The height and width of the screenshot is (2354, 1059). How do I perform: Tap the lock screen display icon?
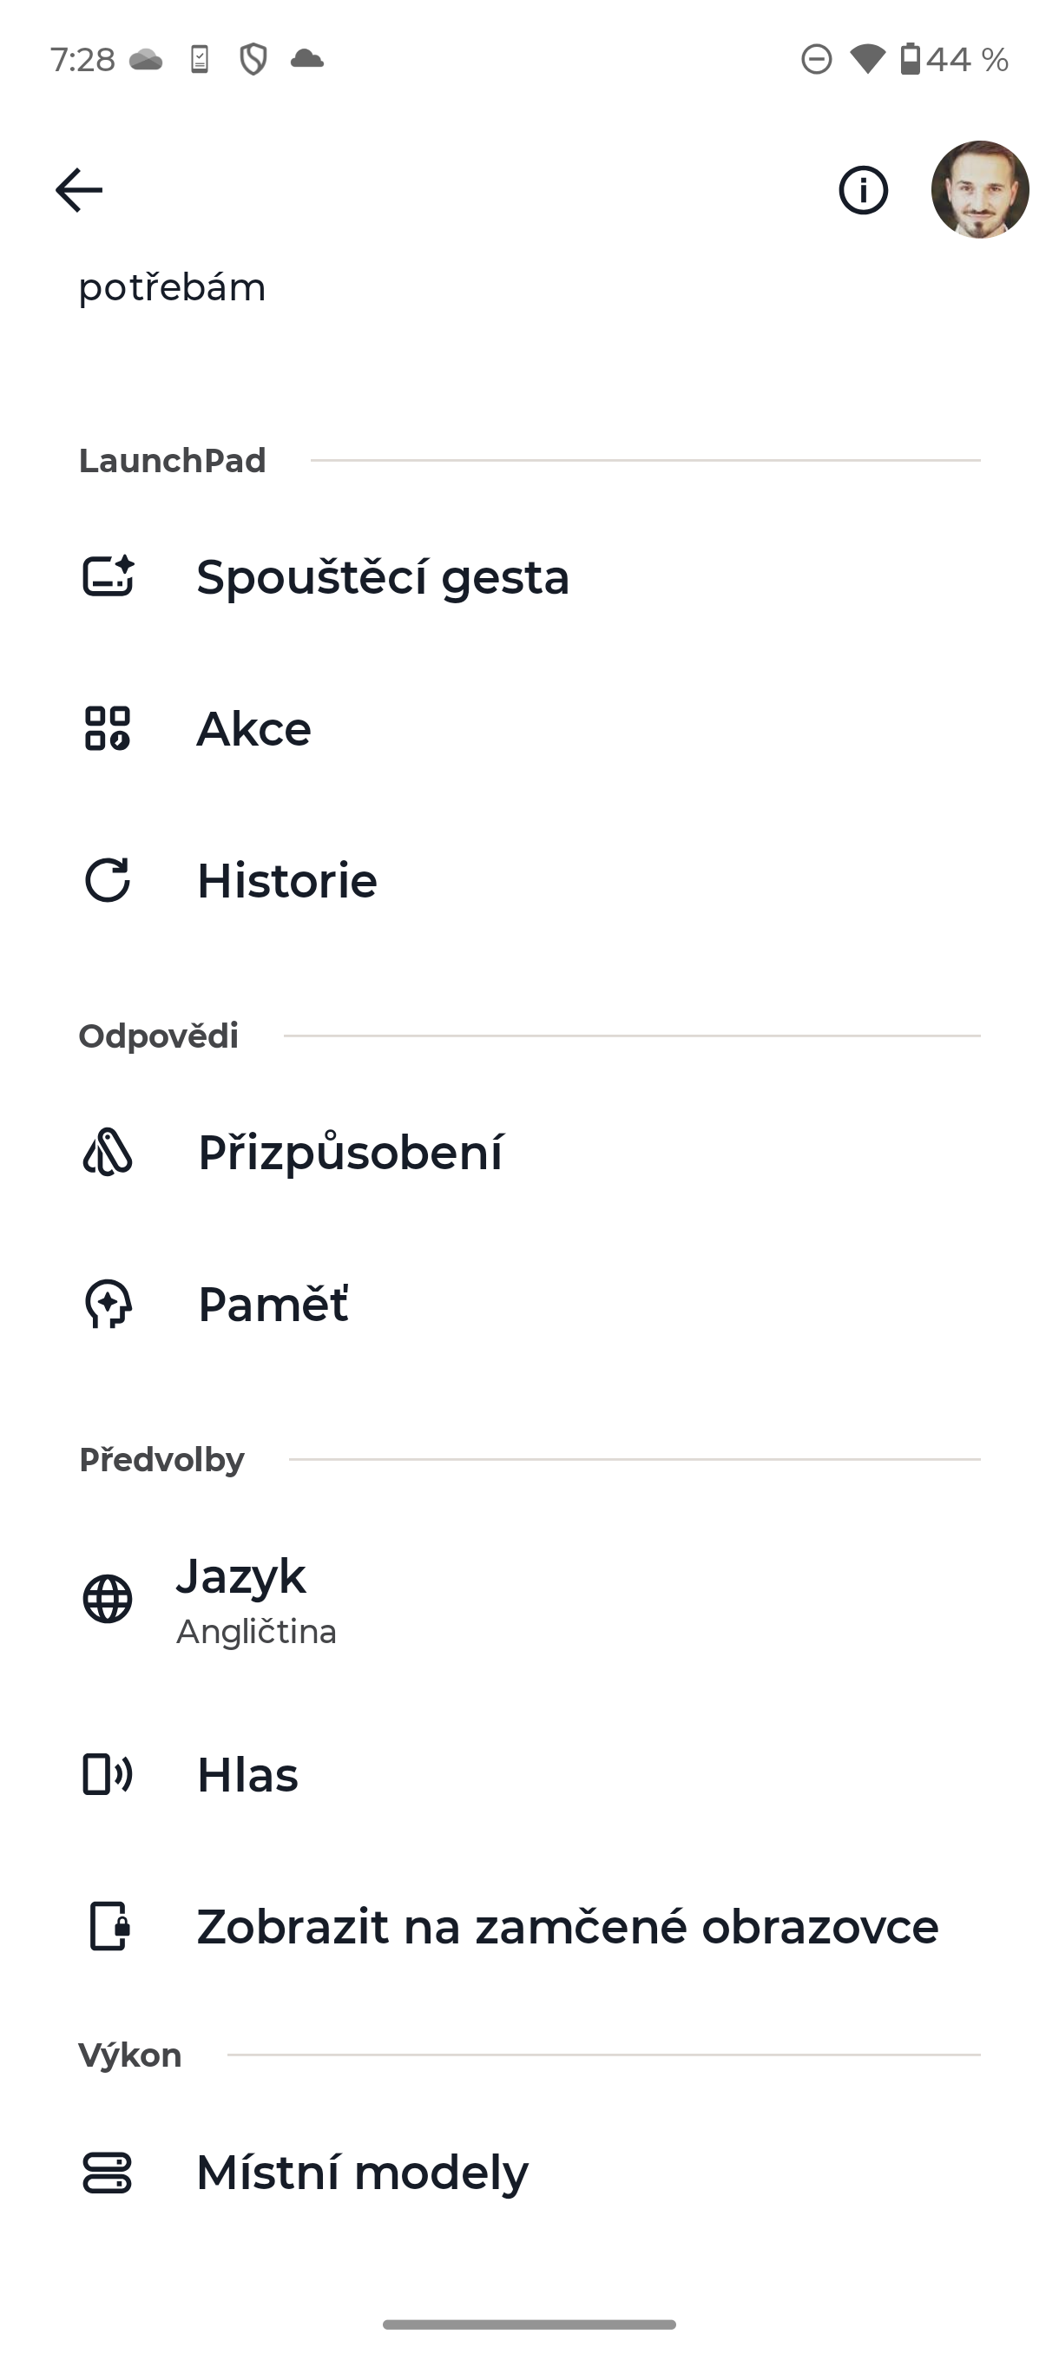(x=108, y=1926)
